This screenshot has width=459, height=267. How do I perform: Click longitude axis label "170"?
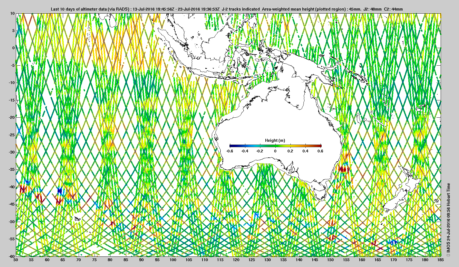[394, 260]
